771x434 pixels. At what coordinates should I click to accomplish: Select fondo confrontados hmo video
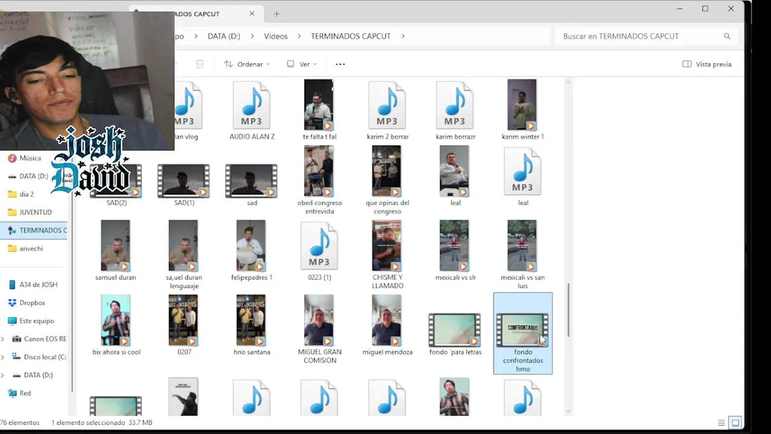tap(523, 333)
